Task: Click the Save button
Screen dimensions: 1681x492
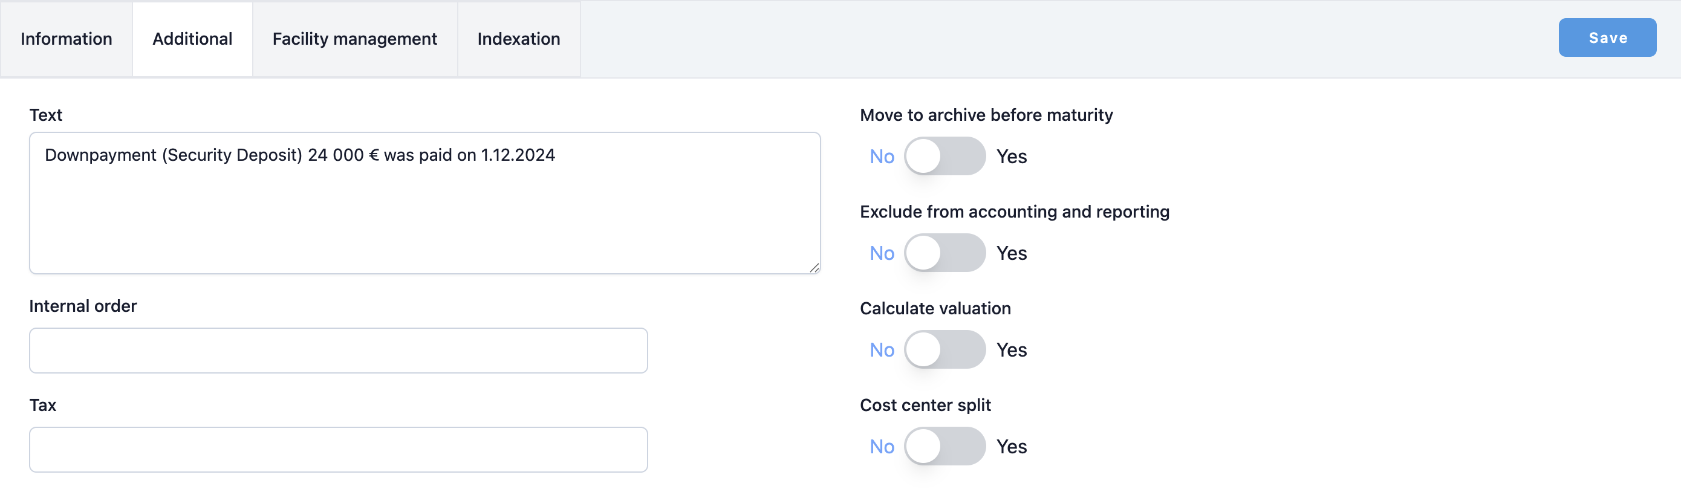Action: [1607, 38]
